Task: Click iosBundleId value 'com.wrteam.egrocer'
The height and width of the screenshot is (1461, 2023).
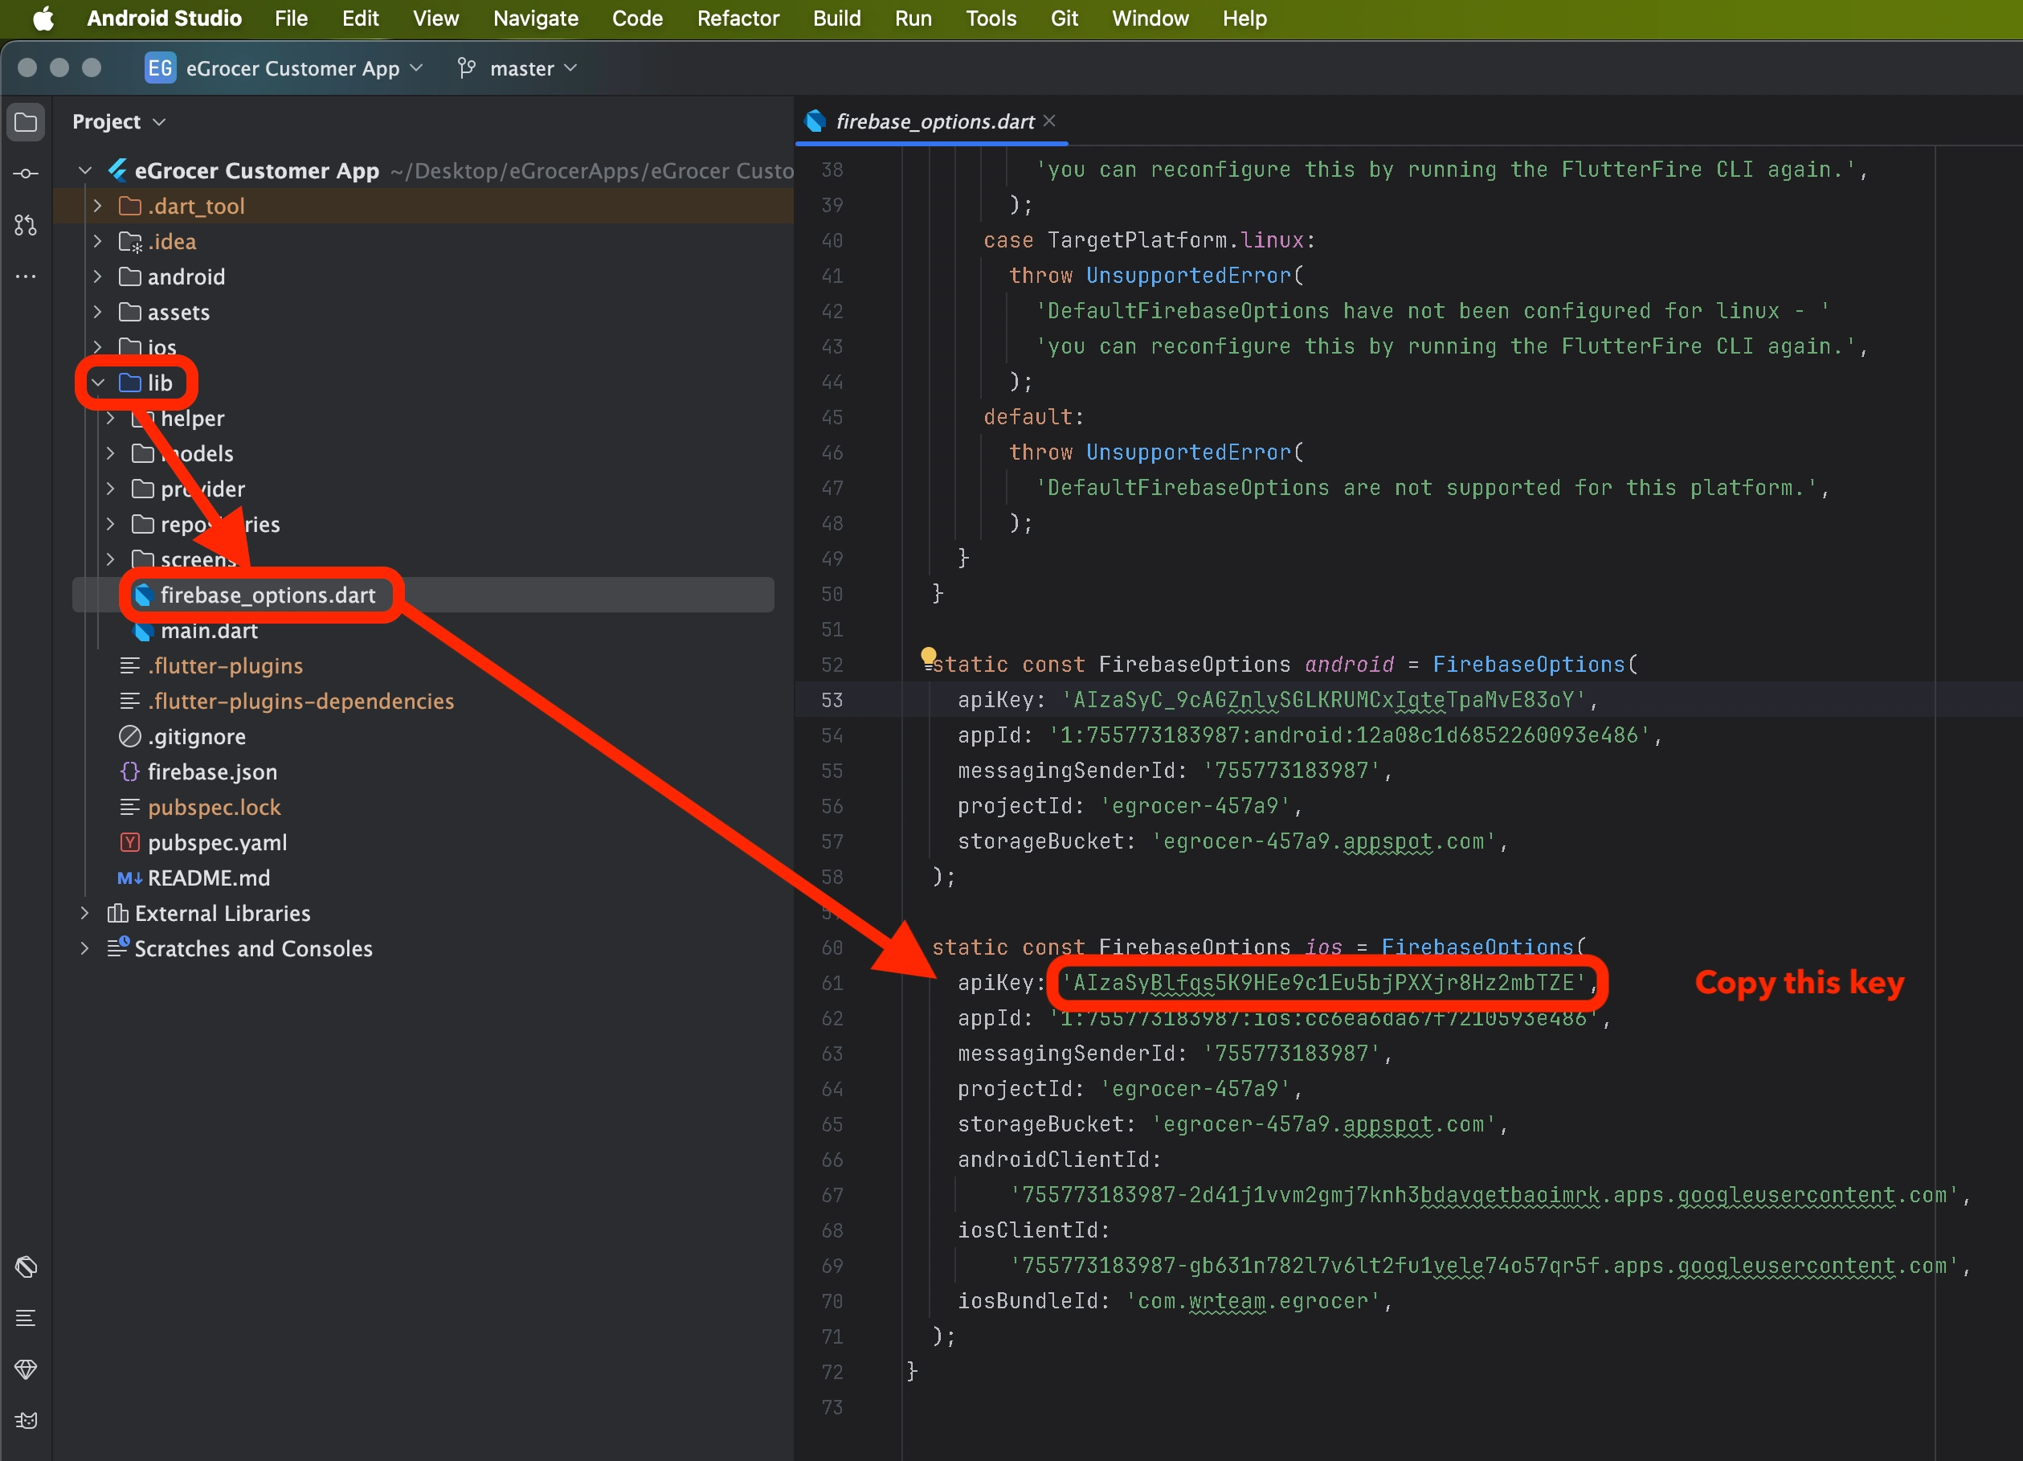Action: (x=1253, y=1301)
